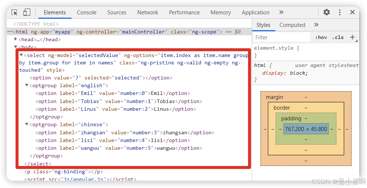Open the Sources tab
The height and width of the screenshot is (188, 367).
point(116,13)
